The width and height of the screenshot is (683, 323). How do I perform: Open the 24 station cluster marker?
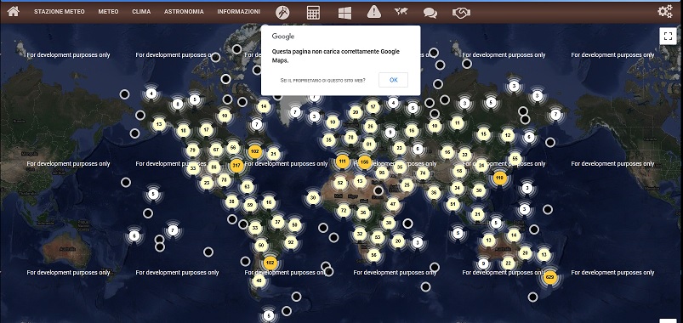tap(481, 166)
